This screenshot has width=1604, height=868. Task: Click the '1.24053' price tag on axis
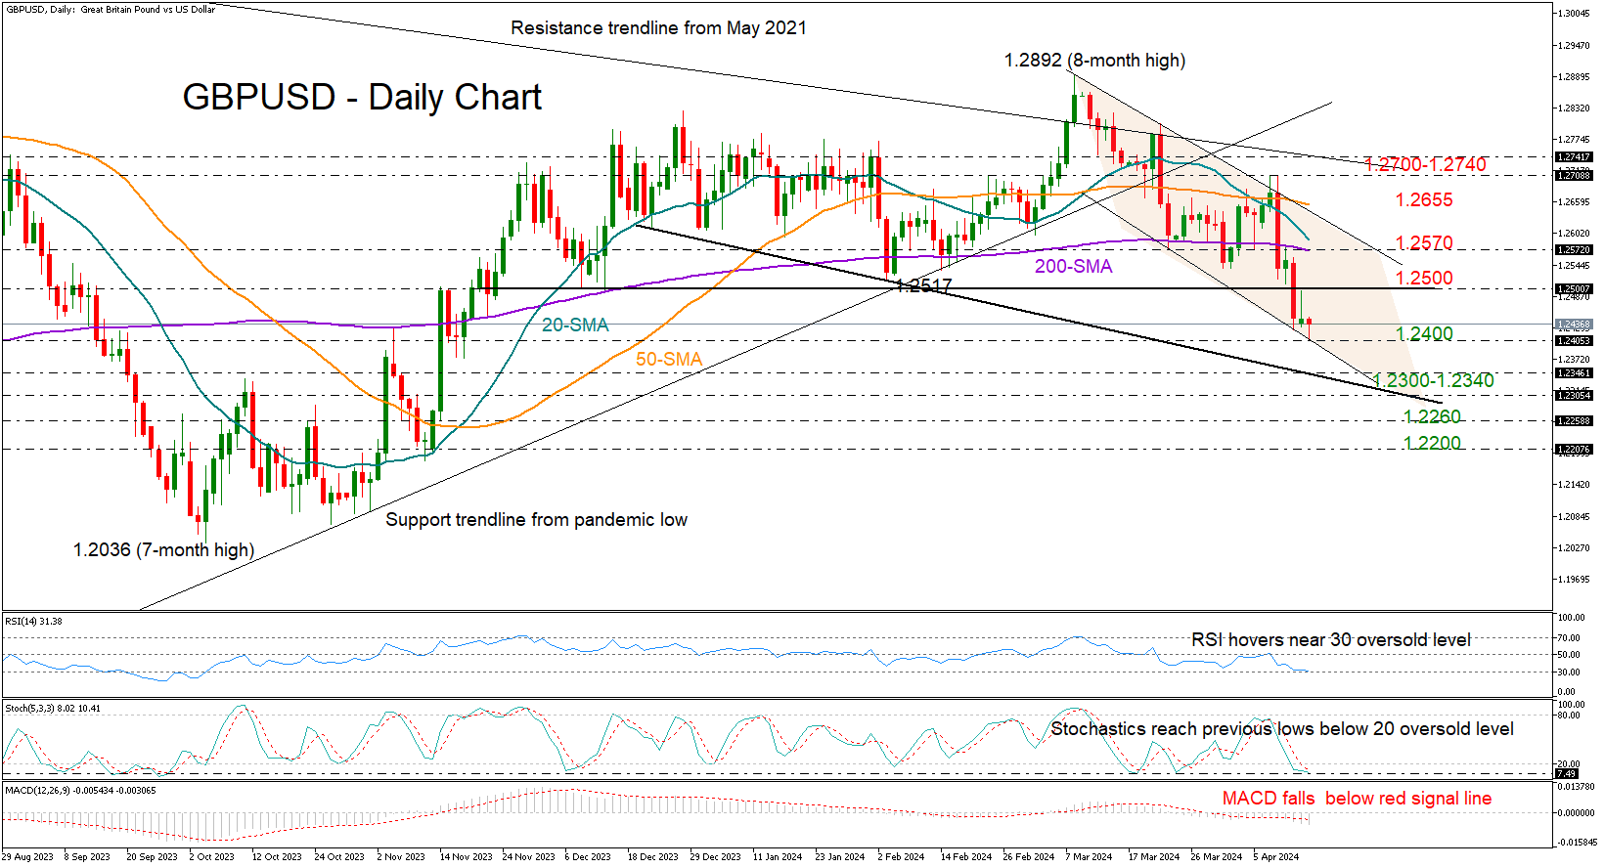pos(1574,340)
